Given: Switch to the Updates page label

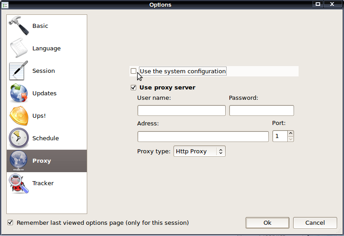Looking at the screenshot, I should (x=45, y=94).
